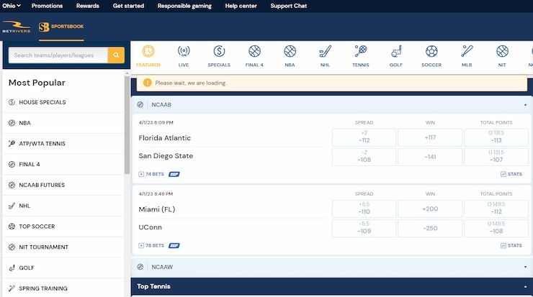Select Florida Atlantic +2 spread bet
533x297 pixels.
[364, 137]
